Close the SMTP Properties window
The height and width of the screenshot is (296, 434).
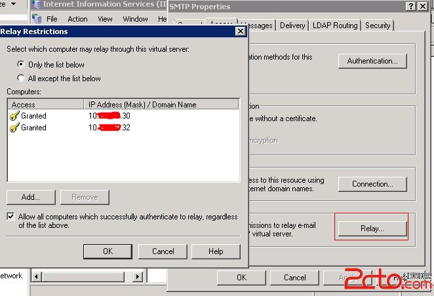pyautogui.click(x=423, y=7)
